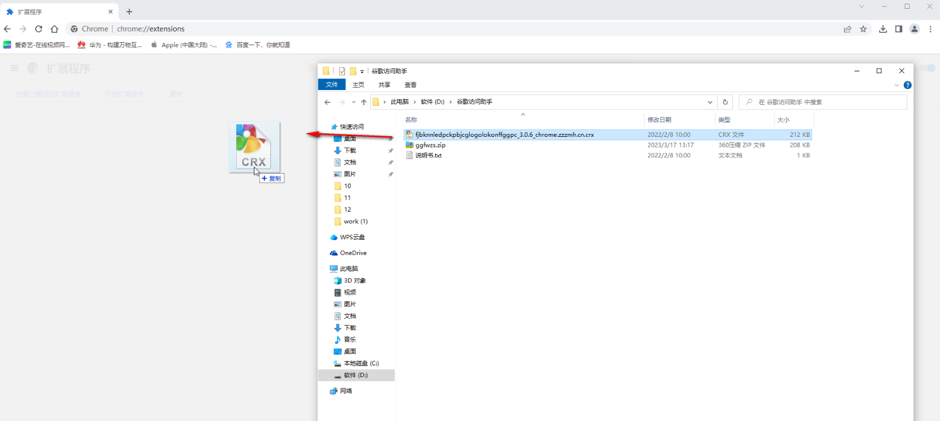This screenshot has width=940, height=421.
Task: Open the 爱奇艺 bookmark
Action: [x=37, y=44]
